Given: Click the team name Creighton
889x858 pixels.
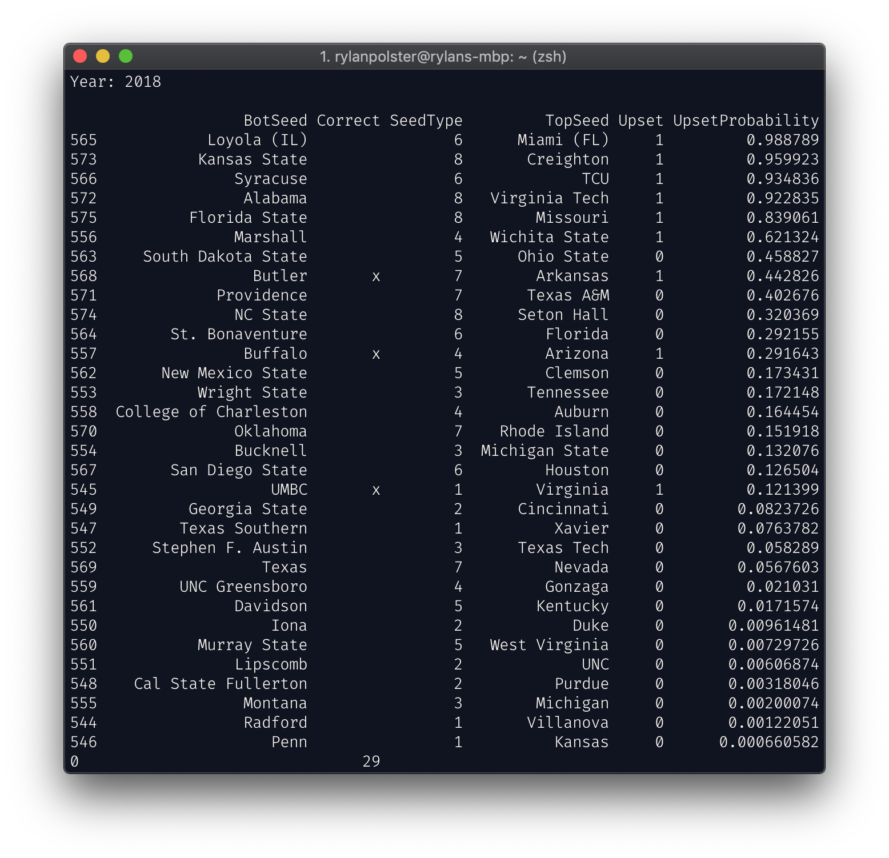Looking at the screenshot, I should (x=568, y=159).
